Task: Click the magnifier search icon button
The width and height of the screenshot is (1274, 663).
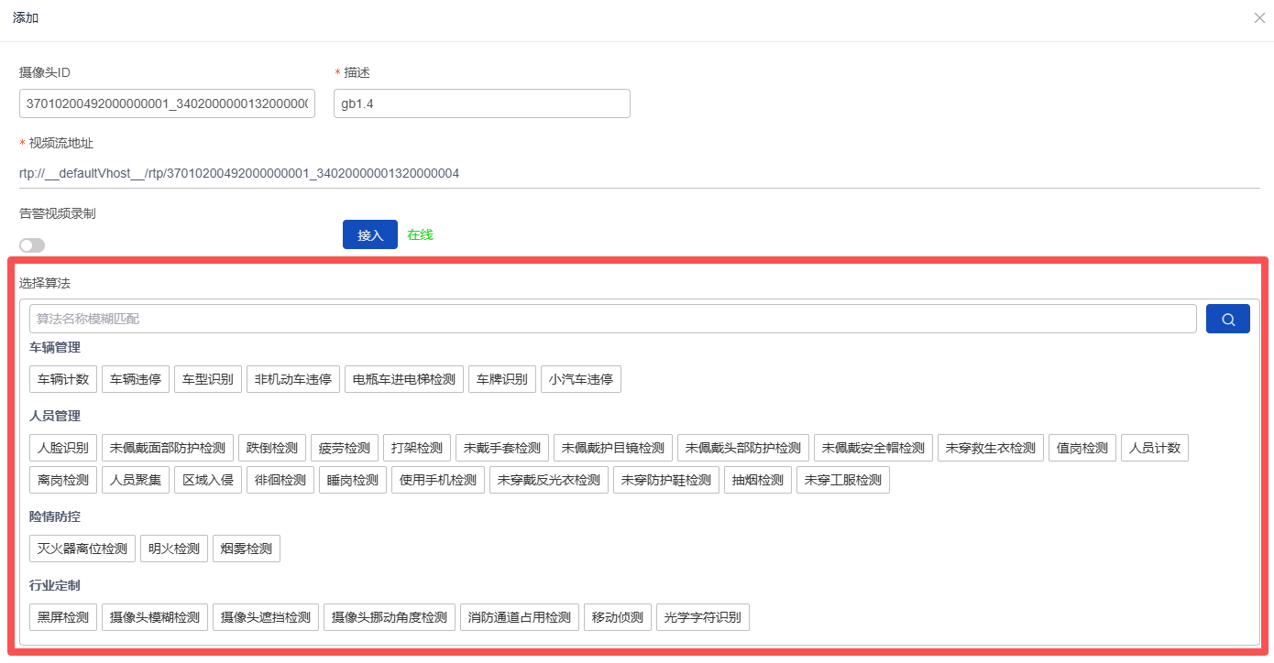Action: coord(1227,319)
